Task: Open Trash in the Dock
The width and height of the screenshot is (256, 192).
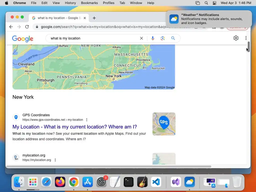Action: coord(237,182)
